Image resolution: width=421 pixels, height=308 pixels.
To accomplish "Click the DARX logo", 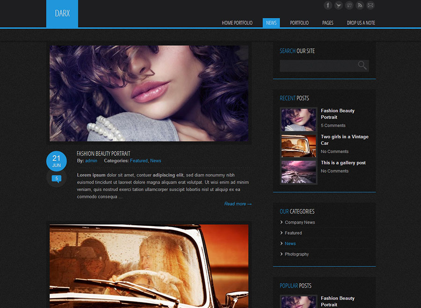I will (62, 14).
